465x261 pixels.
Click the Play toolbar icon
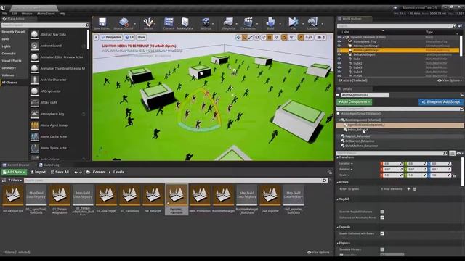pos(294,24)
